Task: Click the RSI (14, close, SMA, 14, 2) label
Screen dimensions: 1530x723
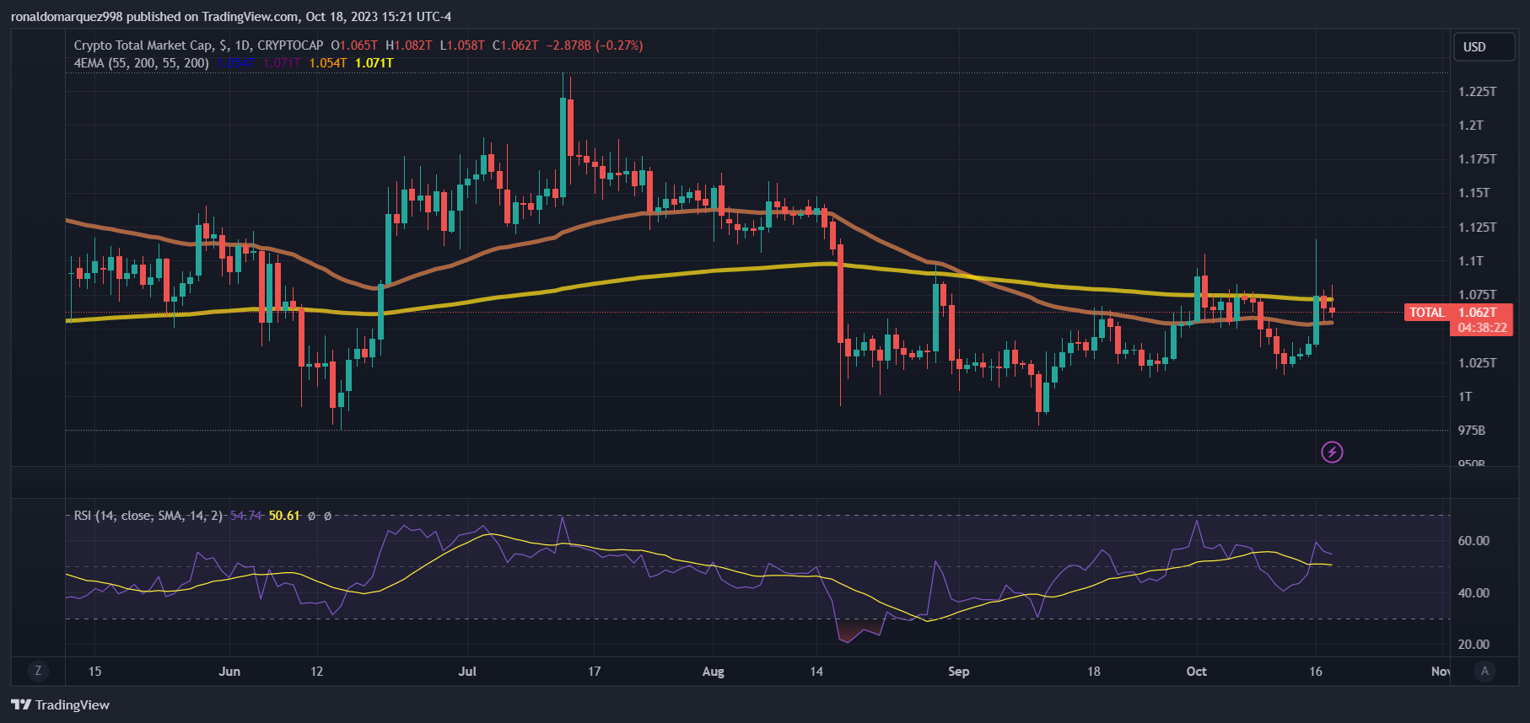Action: coord(148,516)
